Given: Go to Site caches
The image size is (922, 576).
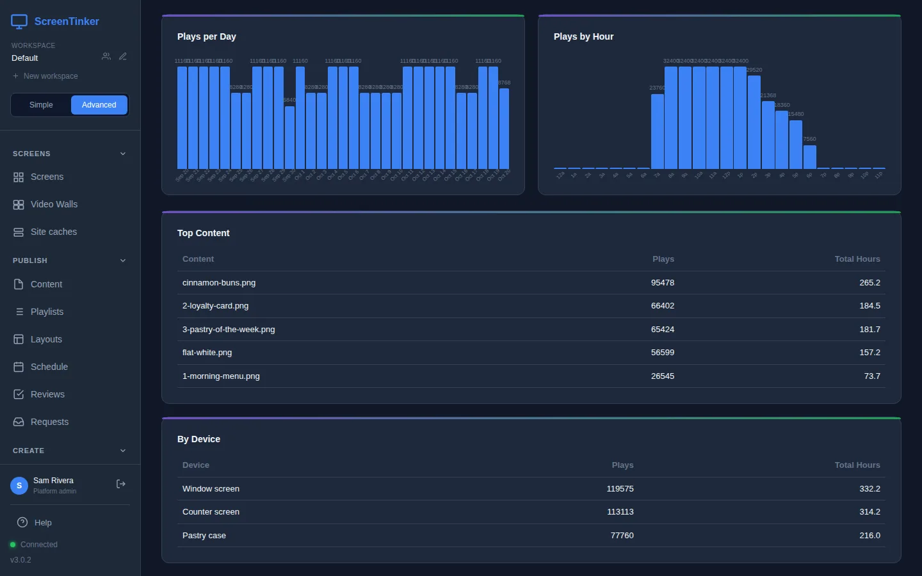Looking at the screenshot, I should [70, 232].
